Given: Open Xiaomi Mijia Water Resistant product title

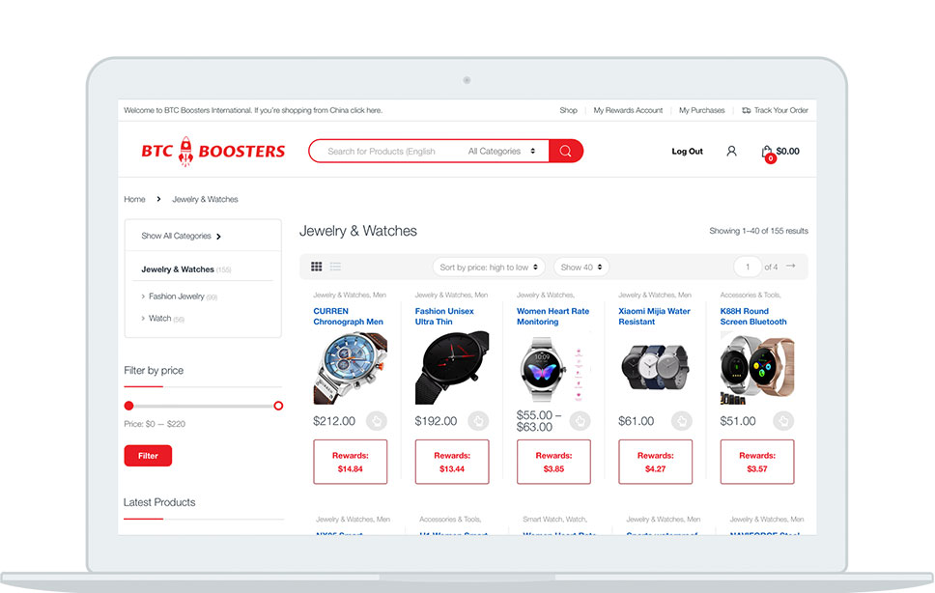Looking at the screenshot, I should coord(654,317).
